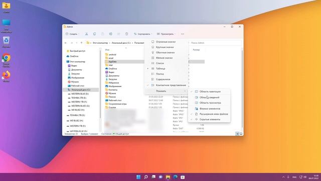Choose Плитка view

tap(166, 74)
